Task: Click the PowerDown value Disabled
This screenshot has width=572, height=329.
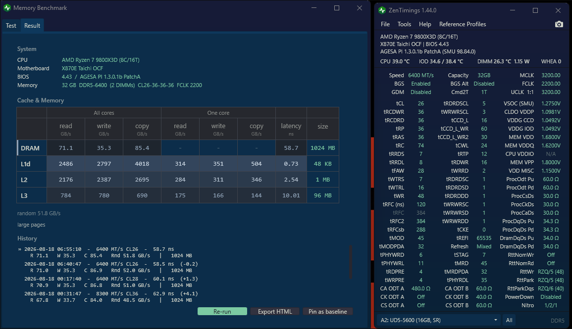Action: (551, 297)
